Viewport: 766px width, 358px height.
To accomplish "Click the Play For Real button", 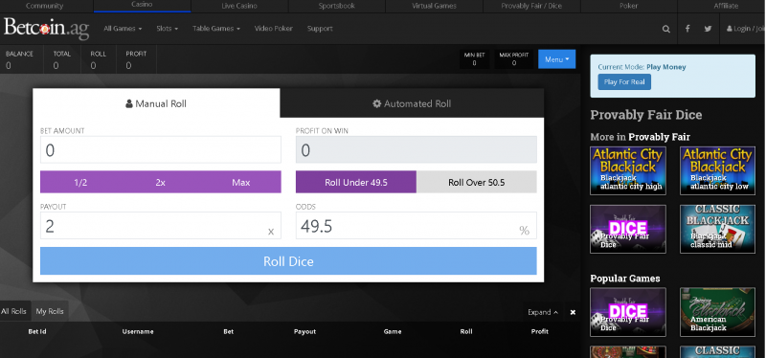I will click(x=624, y=81).
